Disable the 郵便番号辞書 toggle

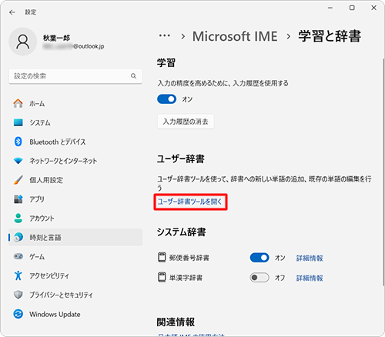[x=259, y=258]
